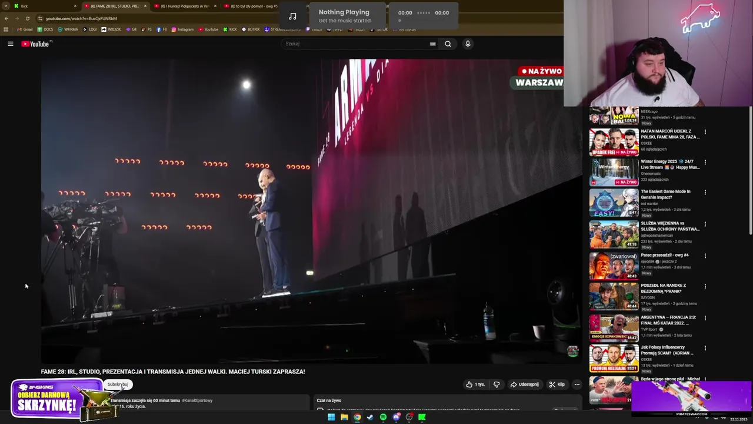Click the channel watermark on video corner
The height and width of the screenshot is (424, 753).
coord(572,352)
